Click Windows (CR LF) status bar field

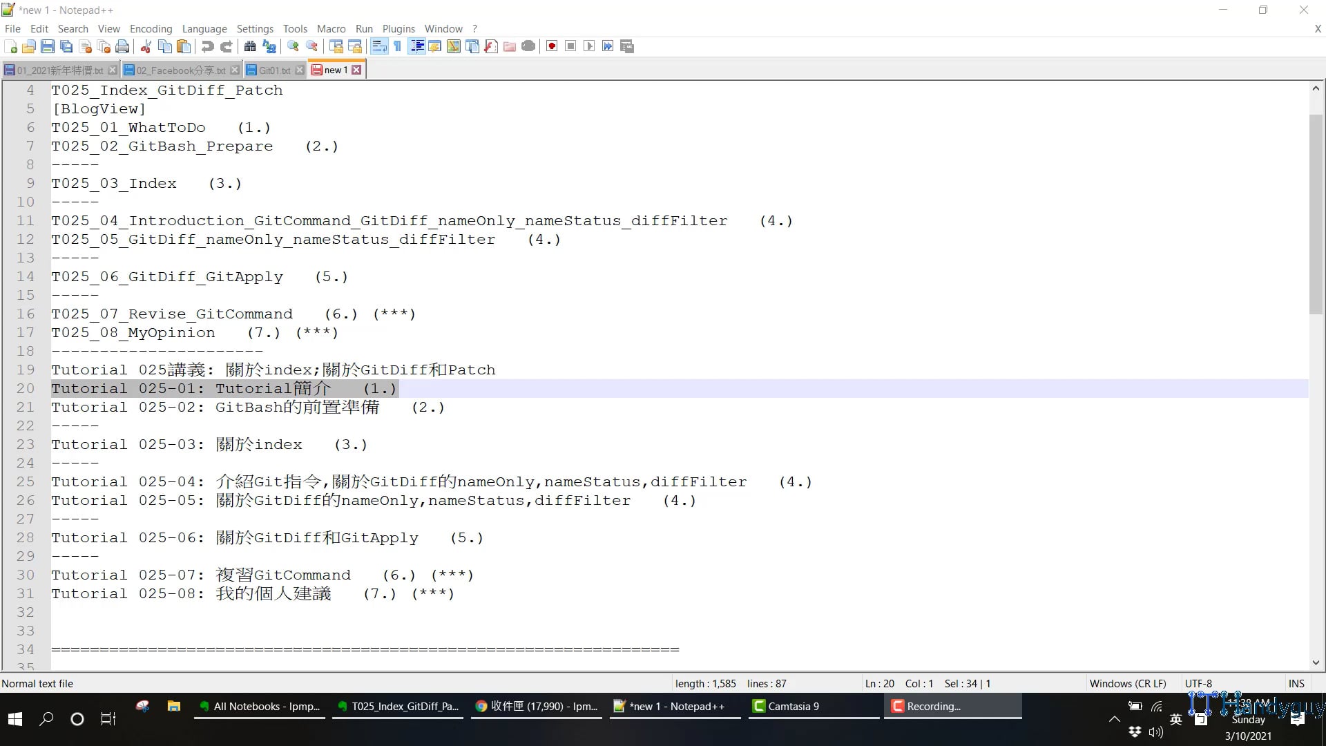pos(1127,683)
